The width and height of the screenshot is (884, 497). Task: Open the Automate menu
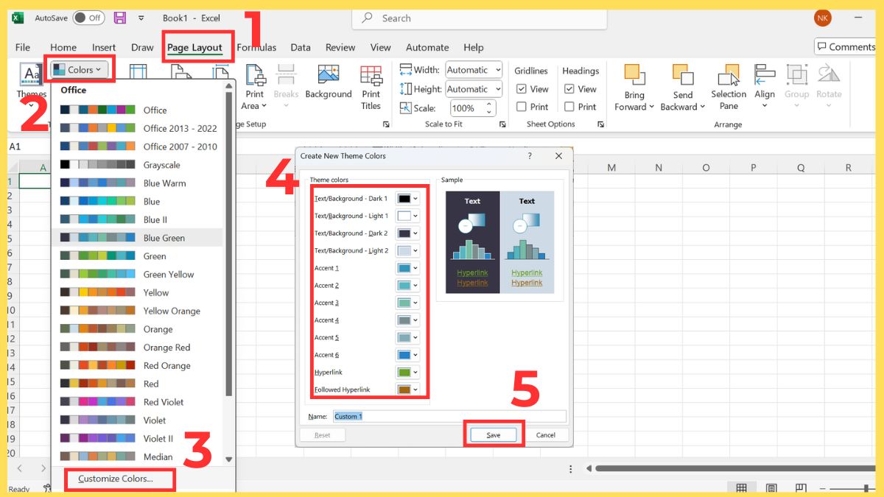(427, 47)
